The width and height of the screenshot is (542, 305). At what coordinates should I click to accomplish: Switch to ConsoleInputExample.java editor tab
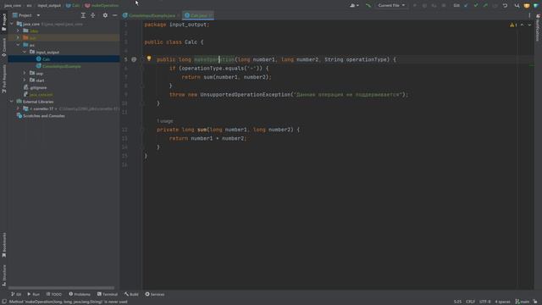(x=151, y=15)
